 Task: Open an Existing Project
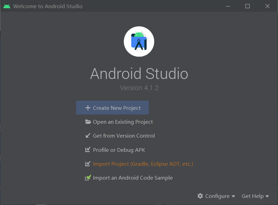(123, 122)
